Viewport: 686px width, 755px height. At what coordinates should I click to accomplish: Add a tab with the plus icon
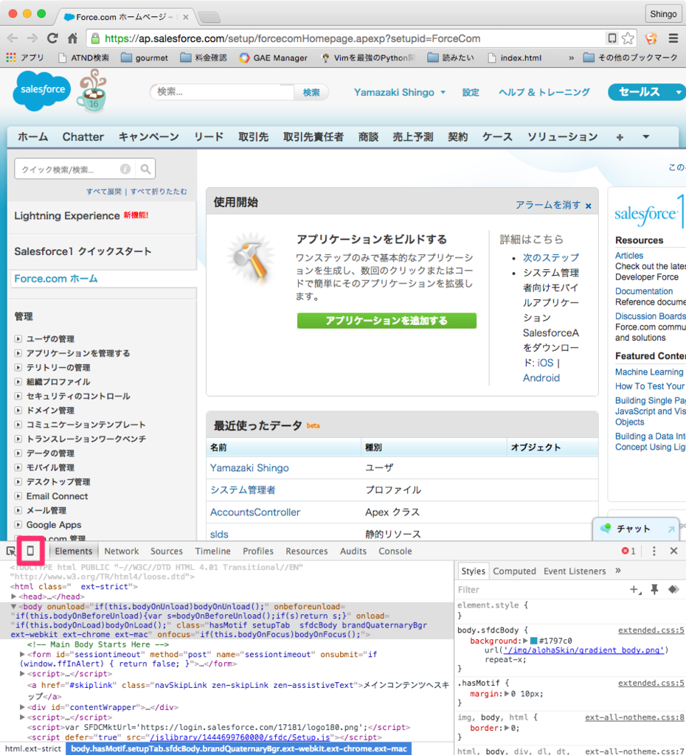pos(620,137)
